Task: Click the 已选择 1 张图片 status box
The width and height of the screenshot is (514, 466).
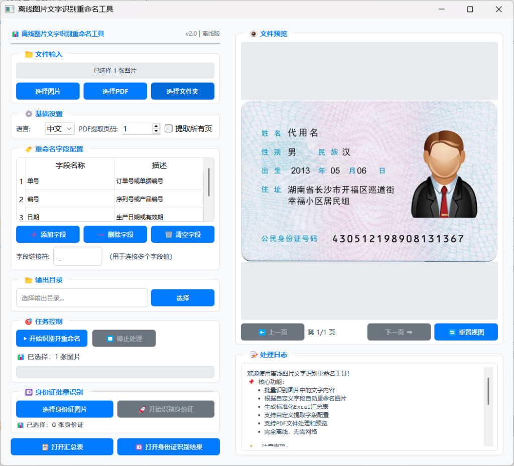Action: pyautogui.click(x=115, y=70)
